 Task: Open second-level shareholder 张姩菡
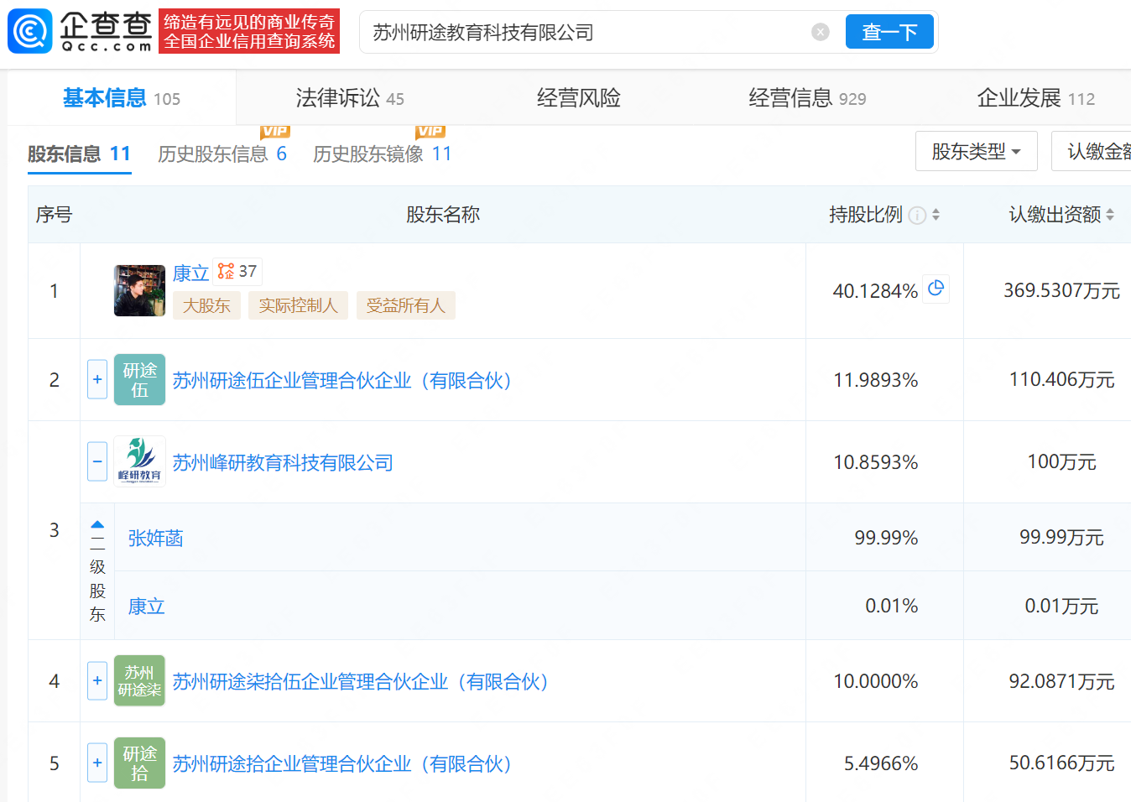click(x=155, y=538)
